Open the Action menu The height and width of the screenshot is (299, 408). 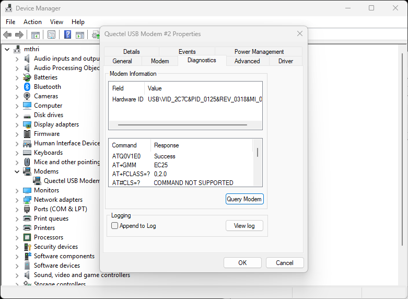[x=32, y=22]
